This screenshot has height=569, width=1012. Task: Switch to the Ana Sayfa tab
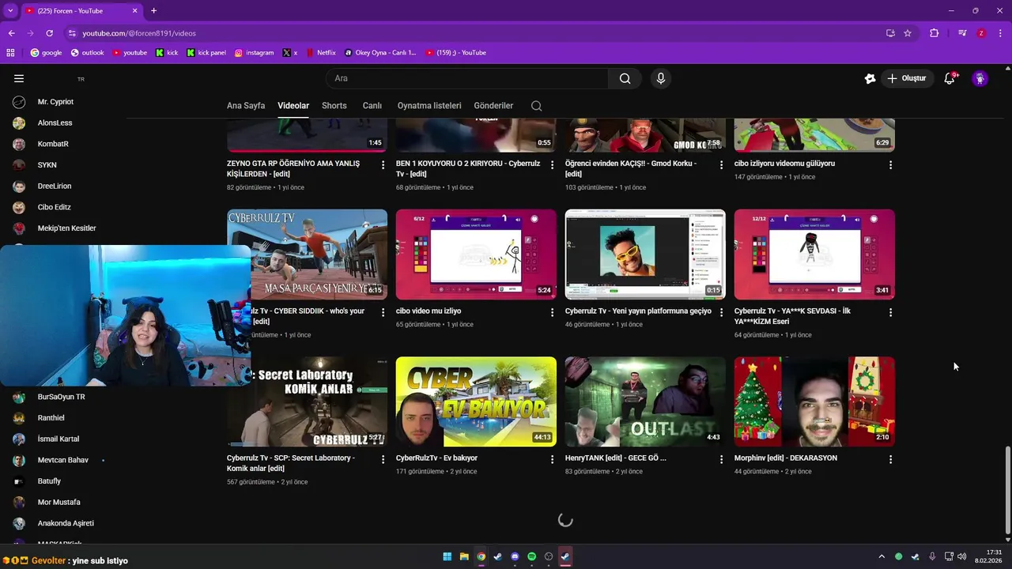[x=246, y=106]
